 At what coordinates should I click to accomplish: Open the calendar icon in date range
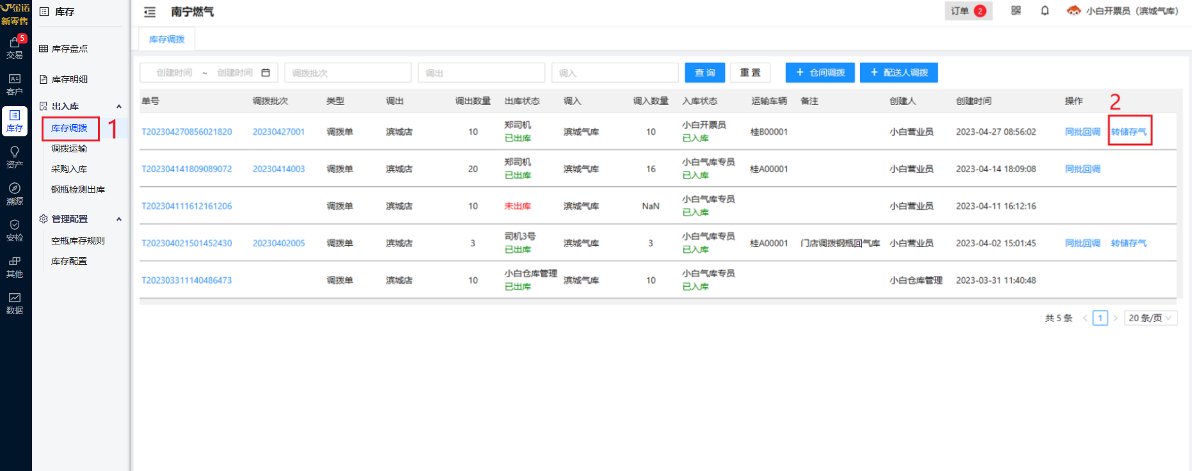[x=266, y=73]
